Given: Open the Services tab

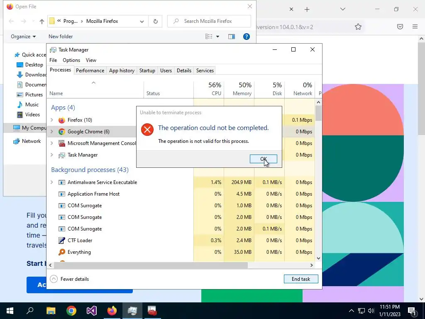Looking at the screenshot, I should click(x=205, y=71).
